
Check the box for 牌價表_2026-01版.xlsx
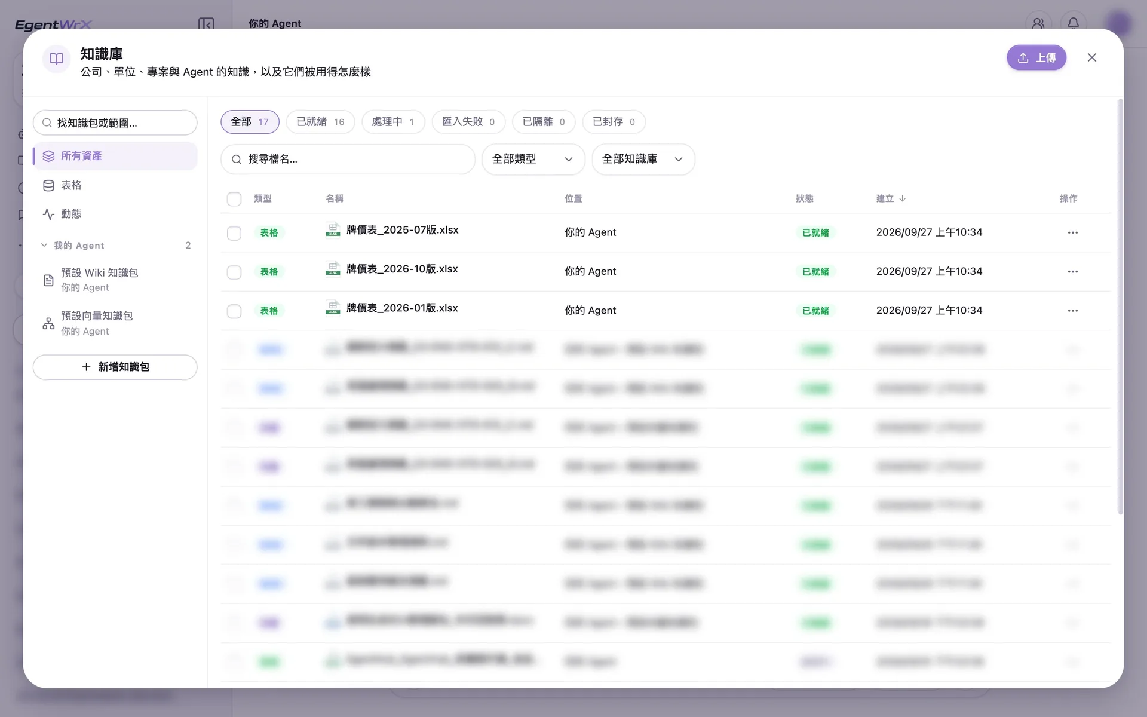(x=234, y=311)
